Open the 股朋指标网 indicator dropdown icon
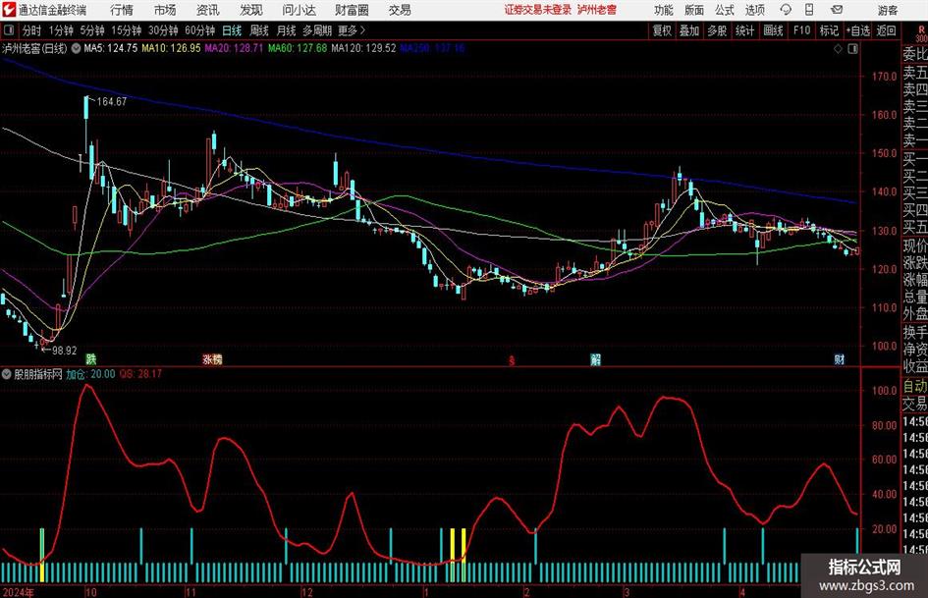The image size is (928, 598). coord(7,374)
